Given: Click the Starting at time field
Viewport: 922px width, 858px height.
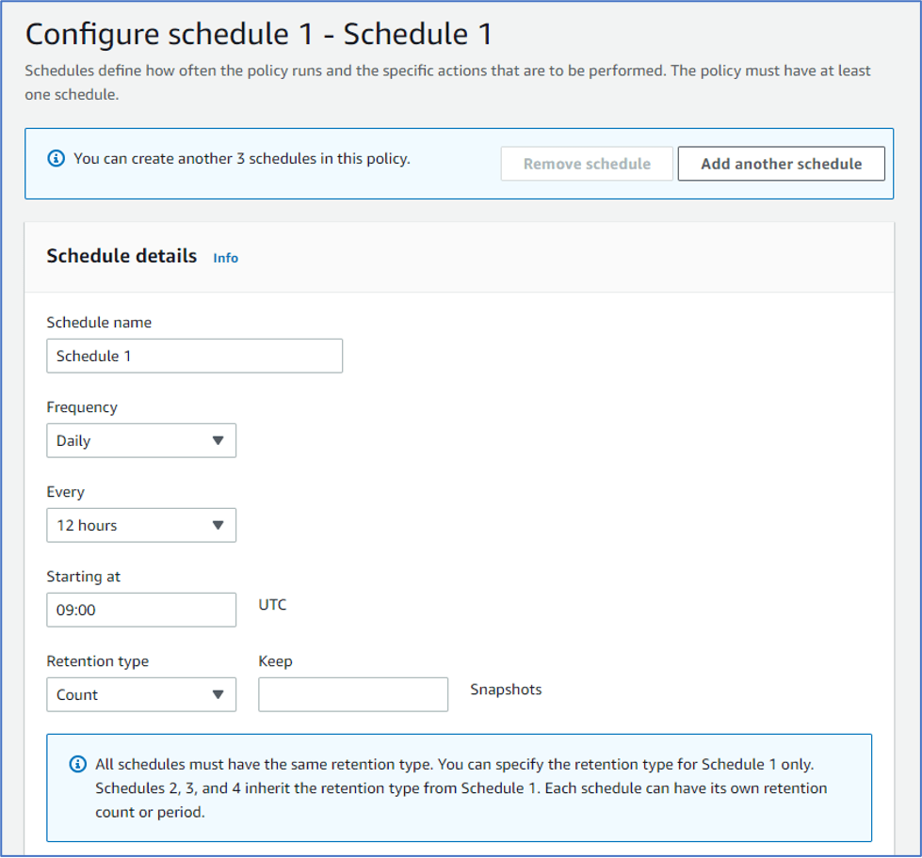Looking at the screenshot, I should (x=141, y=610).
